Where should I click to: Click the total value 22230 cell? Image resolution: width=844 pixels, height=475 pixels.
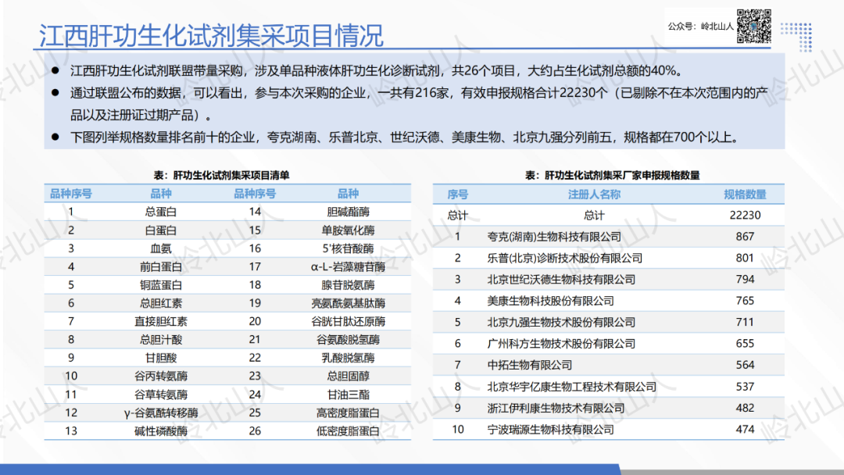[745, 215]
